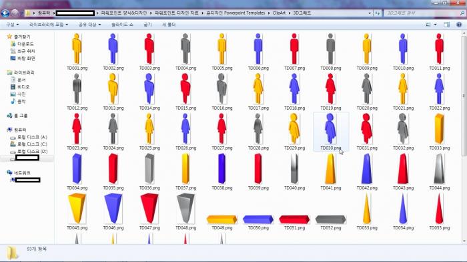Open the 공유 대상 share menu

(x=89, y=25)
